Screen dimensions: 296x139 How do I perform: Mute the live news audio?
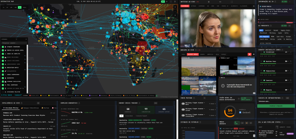pos(220,2)
